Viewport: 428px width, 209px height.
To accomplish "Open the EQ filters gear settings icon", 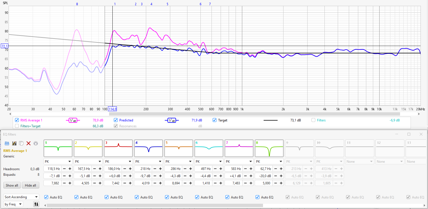I will [x=36, y=143].
